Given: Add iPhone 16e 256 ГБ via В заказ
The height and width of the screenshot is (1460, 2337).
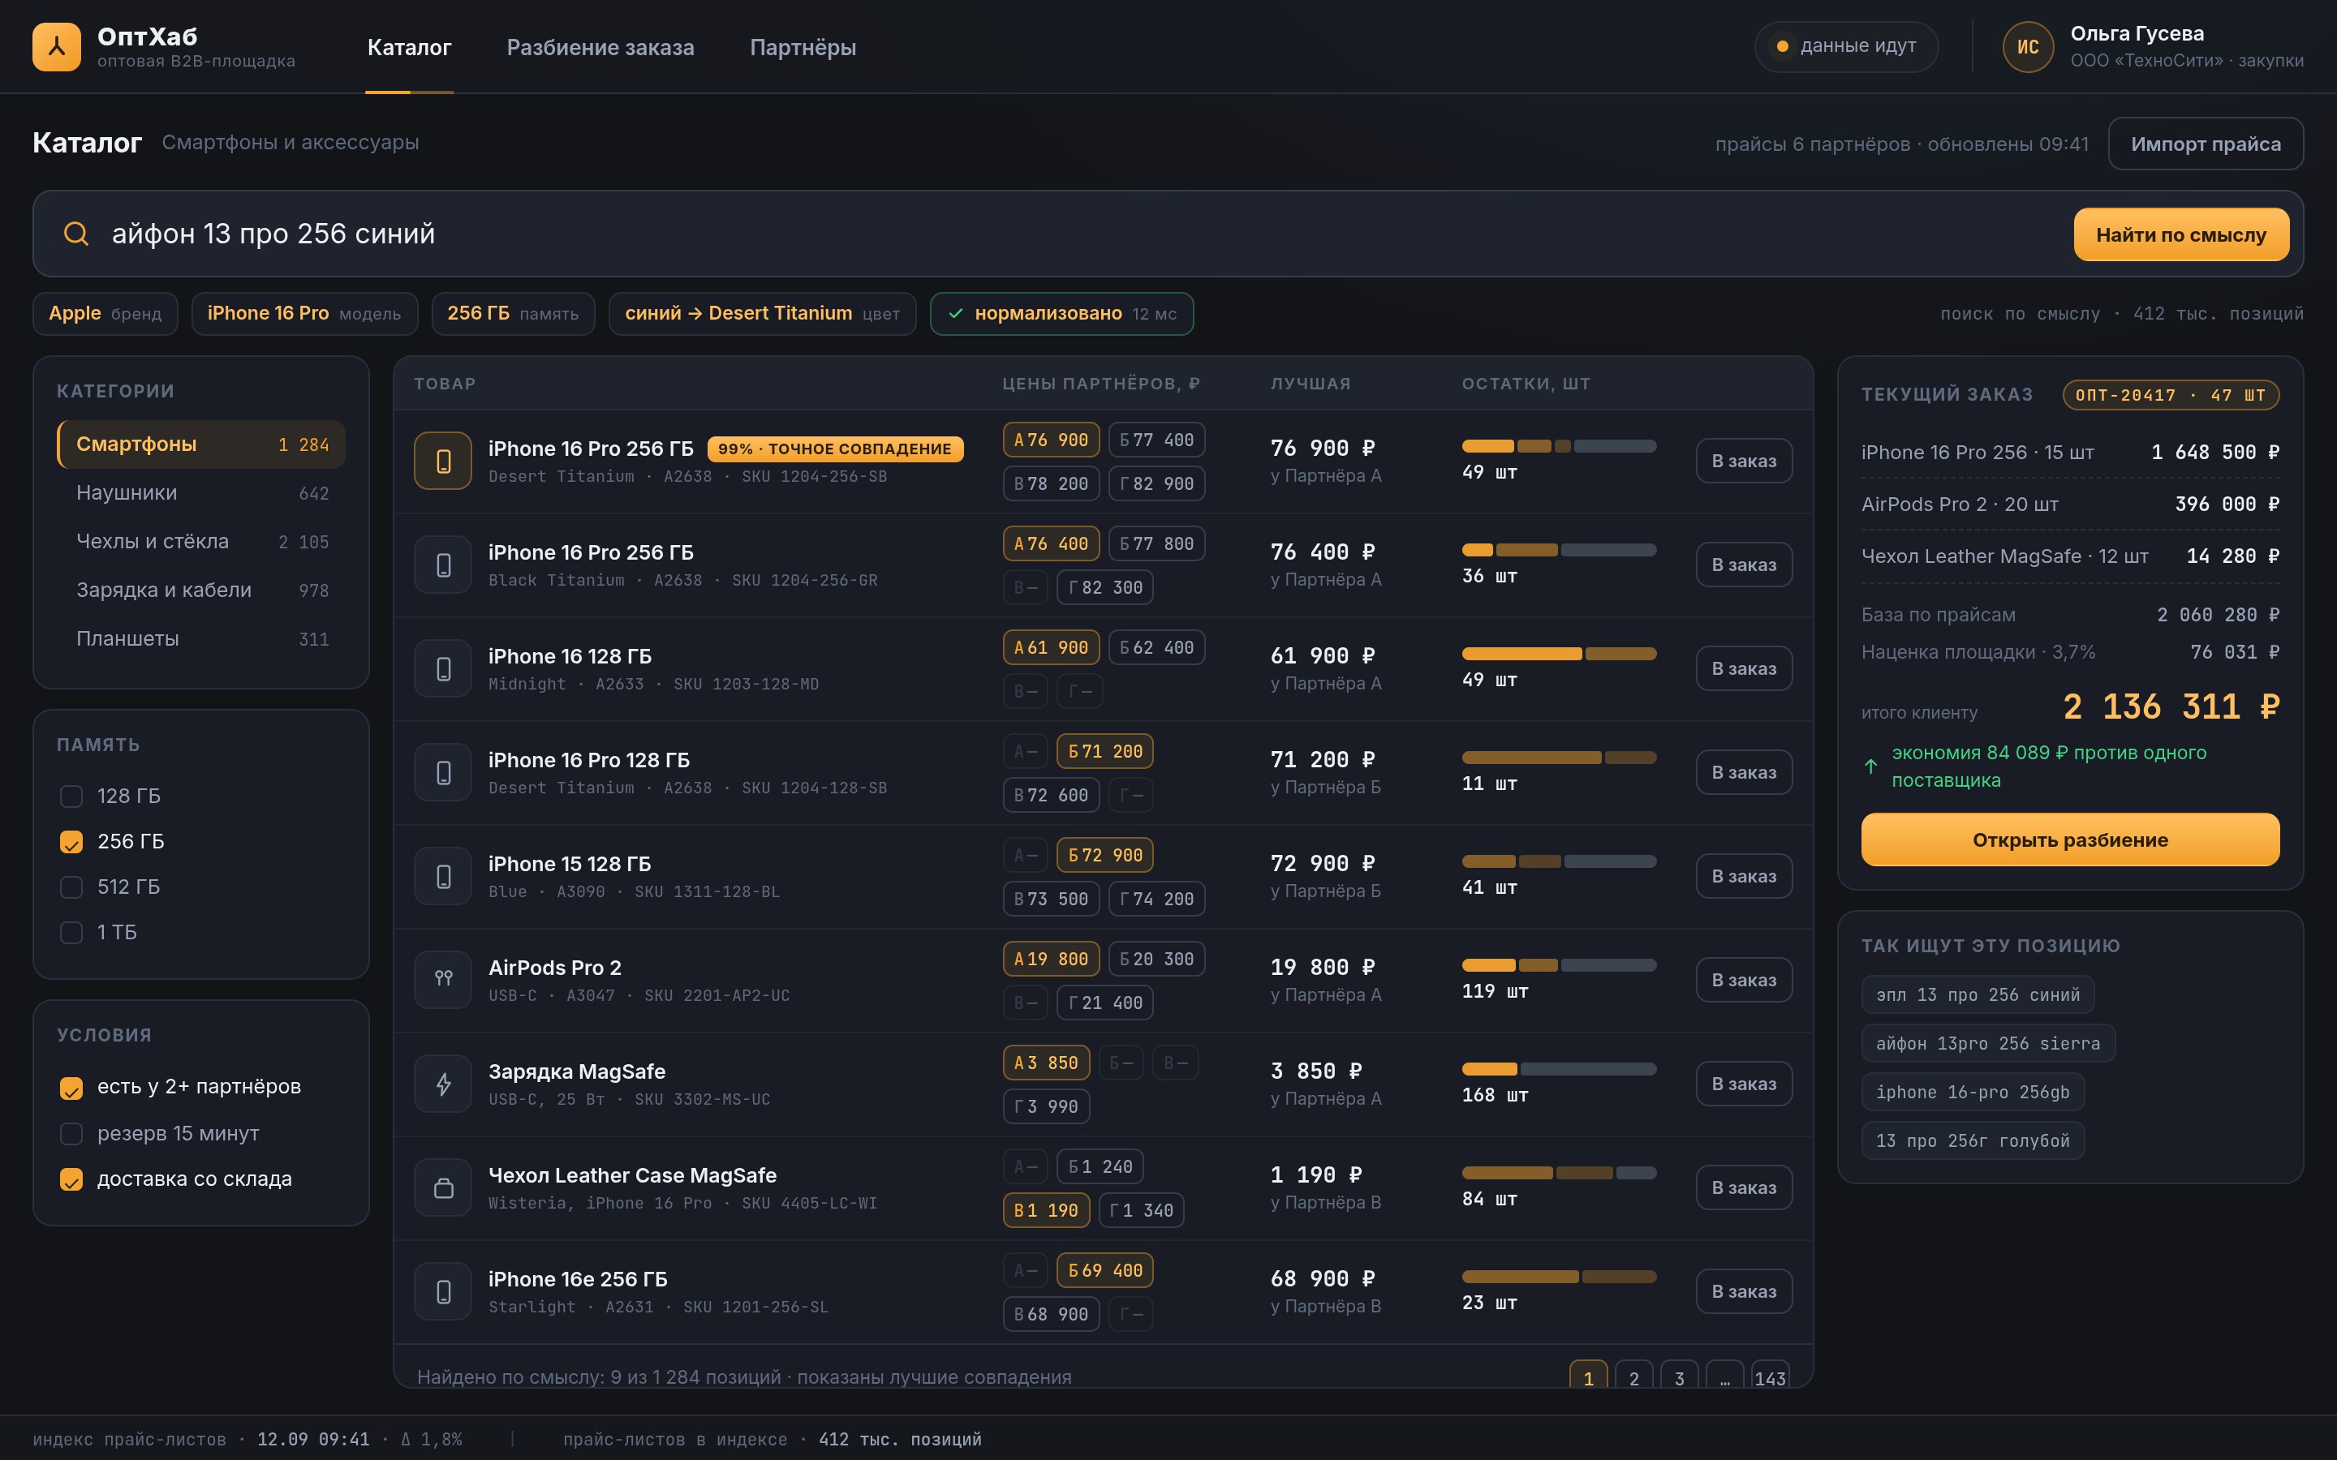Looking at the screenshot, I should pos(1744,1291).
